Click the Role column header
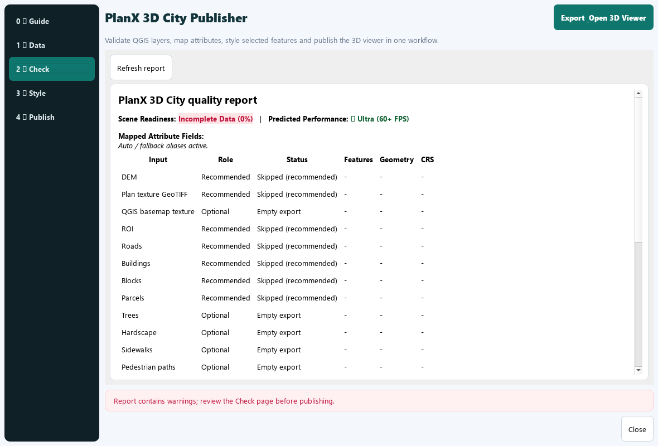Image resolution: width=658 pixels, height=446 pixels. [x=225, y=159]
